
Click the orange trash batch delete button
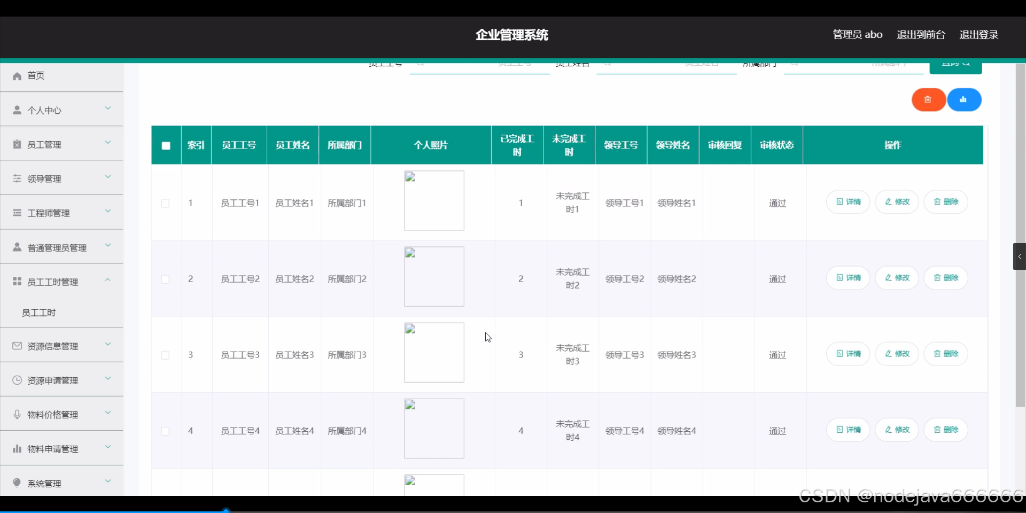click(928, 100)
